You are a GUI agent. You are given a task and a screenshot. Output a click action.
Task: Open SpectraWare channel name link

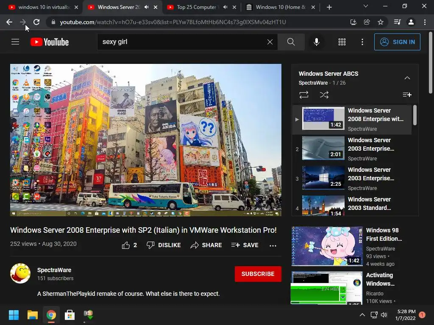(54, 270)
